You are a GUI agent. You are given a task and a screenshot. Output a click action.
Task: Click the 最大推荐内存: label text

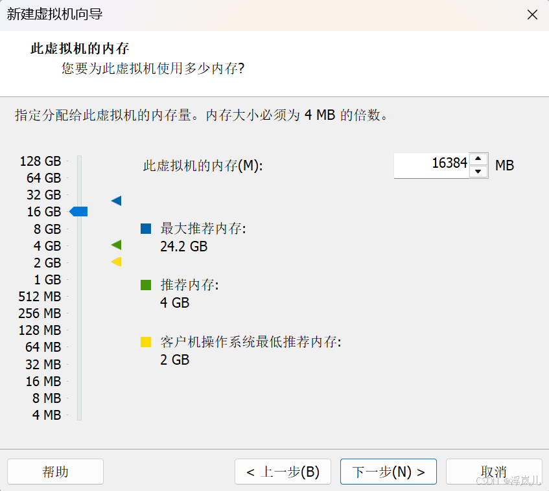204,229
